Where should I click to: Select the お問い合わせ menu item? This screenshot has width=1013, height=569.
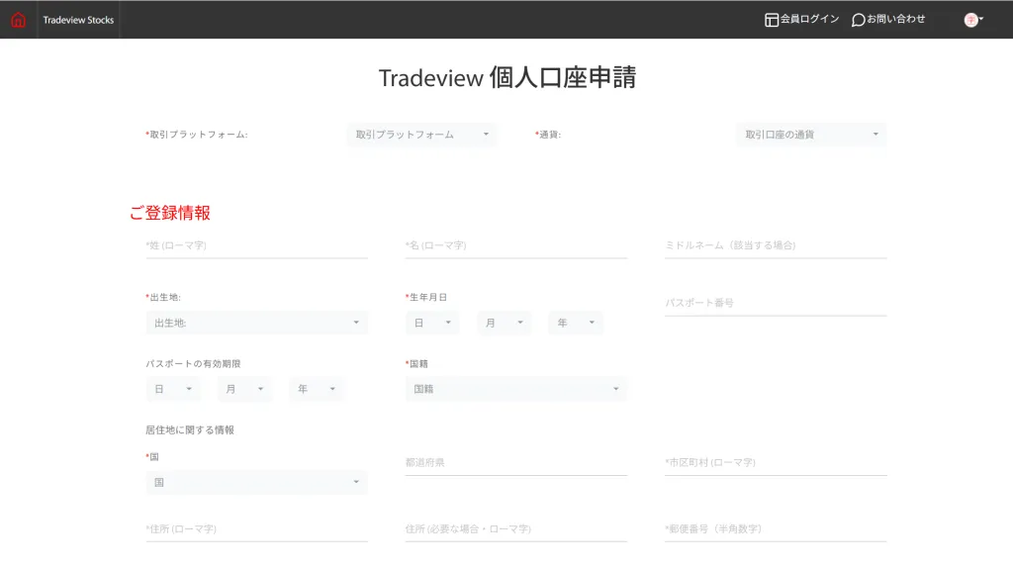point(896,20)
